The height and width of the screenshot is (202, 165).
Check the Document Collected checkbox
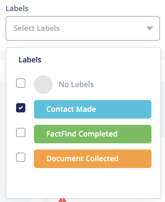point(21,157)
